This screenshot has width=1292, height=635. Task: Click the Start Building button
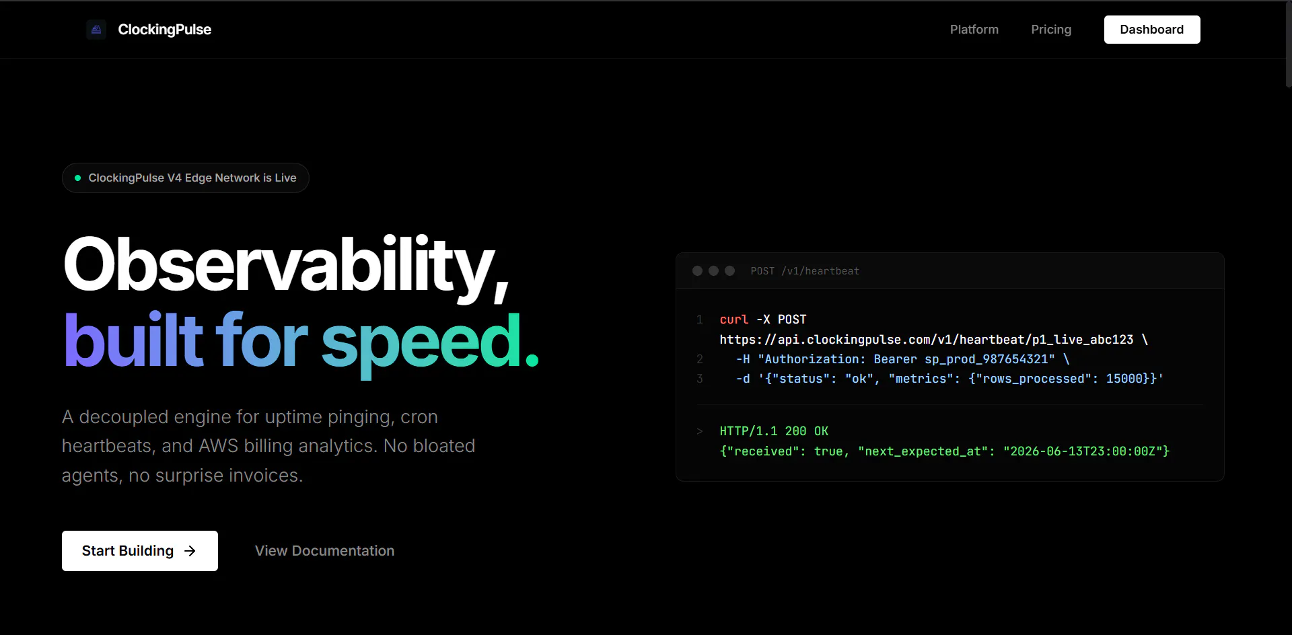pyautogui.click(x=140, y=551)
